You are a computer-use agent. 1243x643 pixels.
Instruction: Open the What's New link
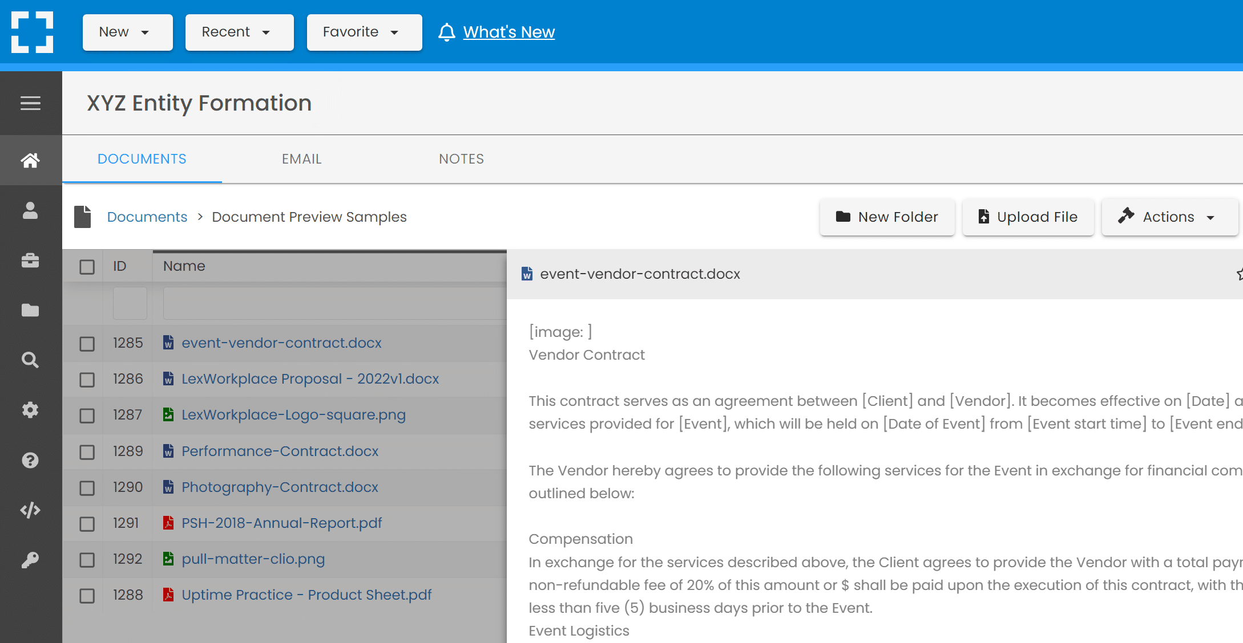coord(508,32)
